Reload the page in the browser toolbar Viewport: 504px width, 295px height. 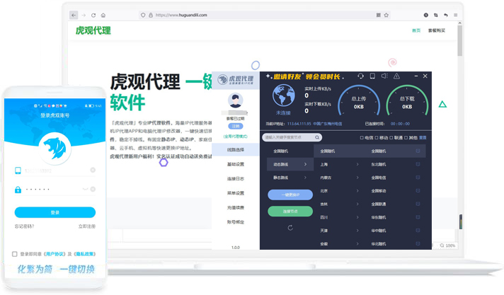(93, 15)
